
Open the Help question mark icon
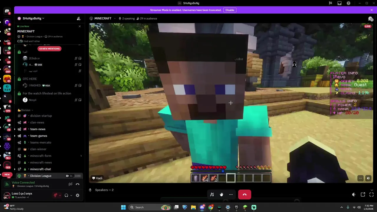tap(348, 3)
